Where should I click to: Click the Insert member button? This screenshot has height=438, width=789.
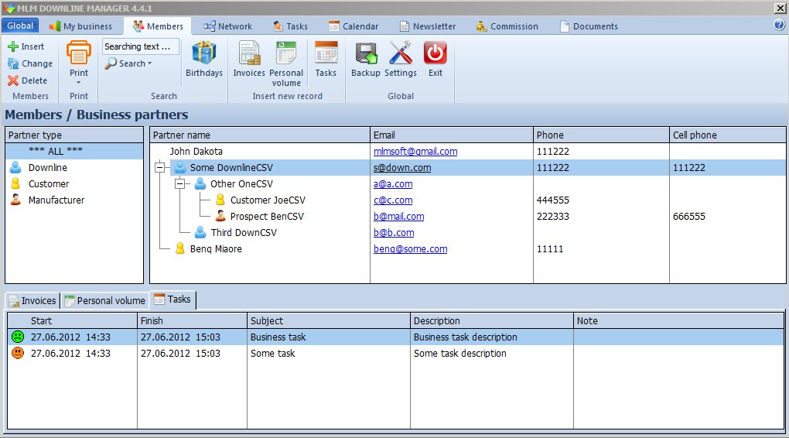pos(26,46)
